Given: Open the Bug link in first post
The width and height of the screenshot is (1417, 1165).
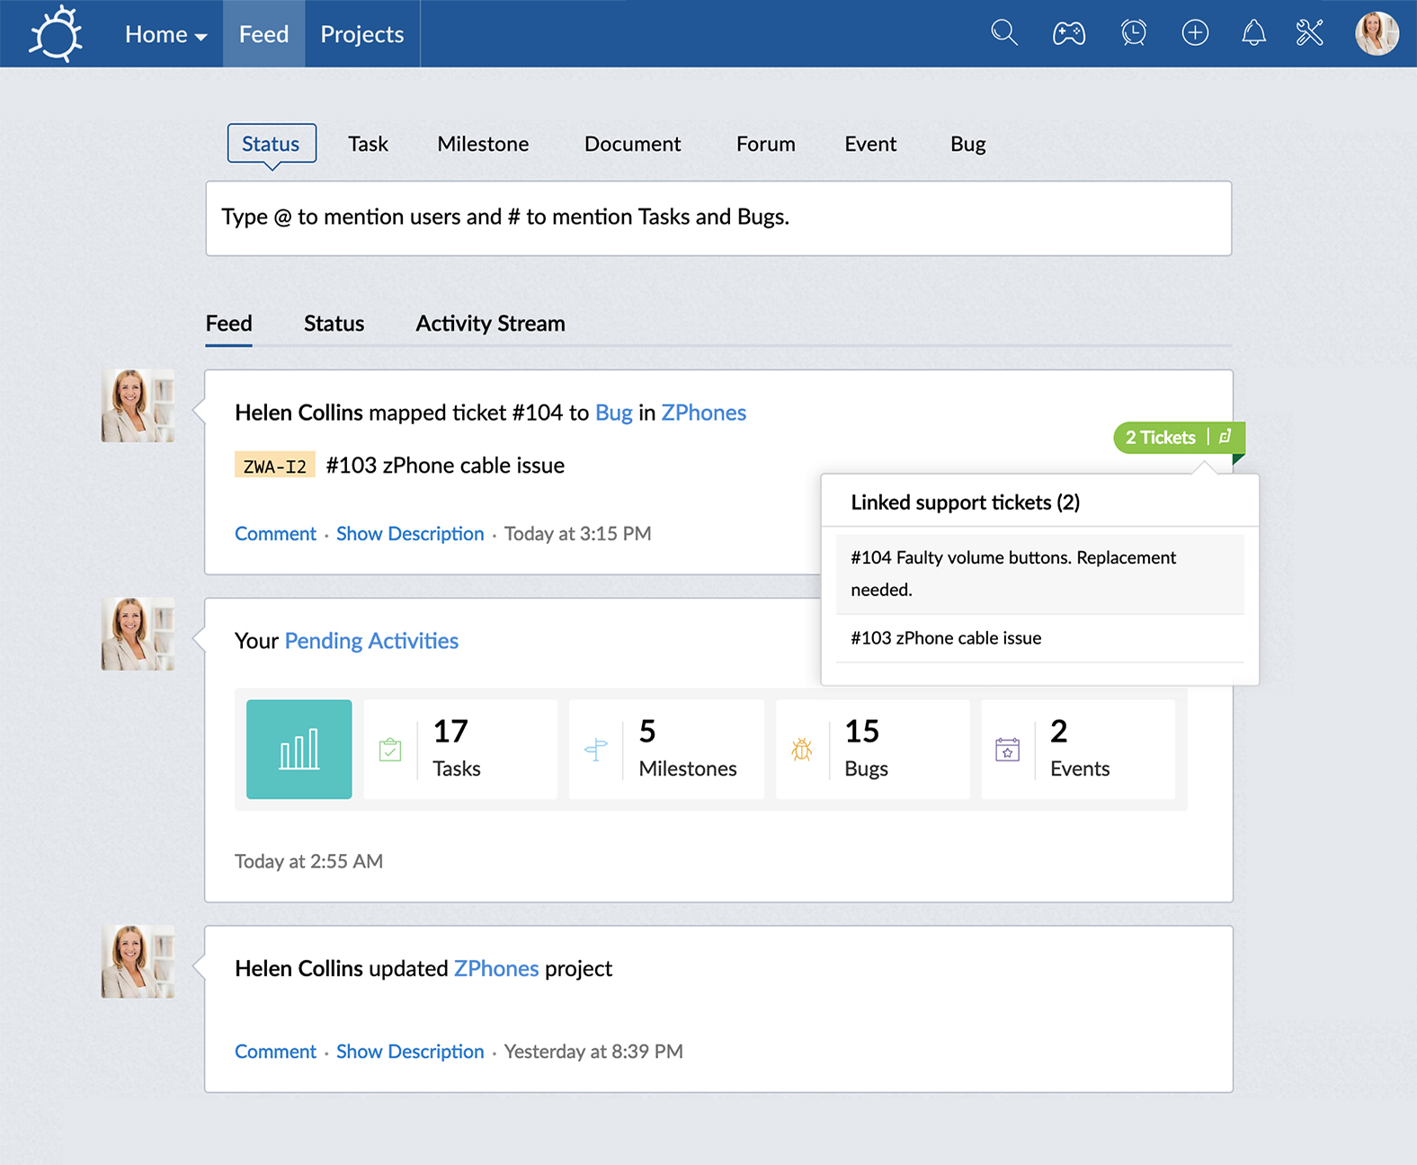Looking at the screenshot, I should [x=614, y=413].
